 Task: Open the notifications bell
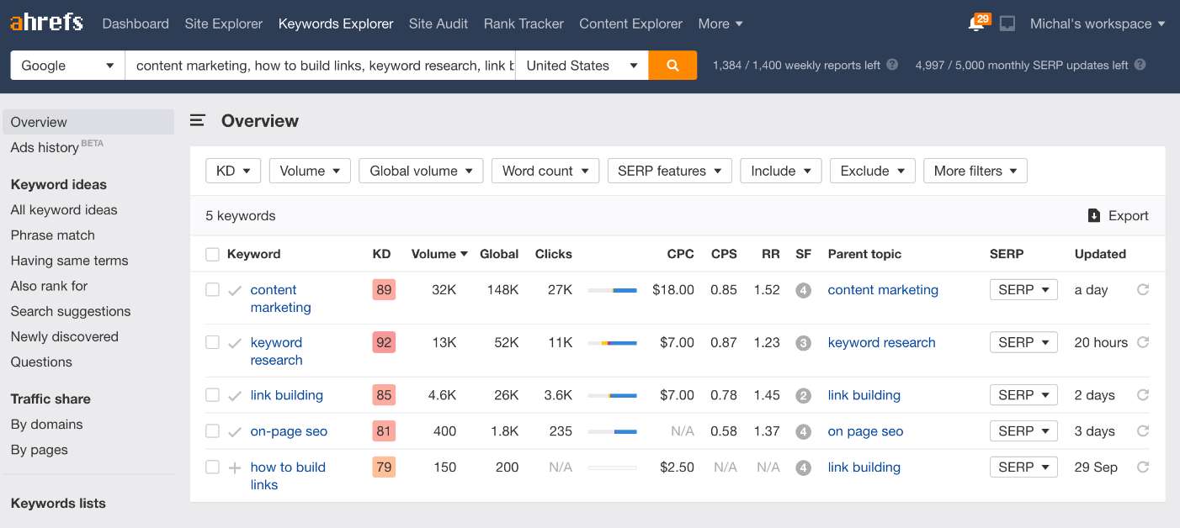pos(978,23)
